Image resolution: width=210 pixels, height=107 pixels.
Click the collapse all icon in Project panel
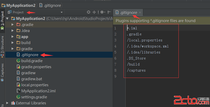click(94, 12)
